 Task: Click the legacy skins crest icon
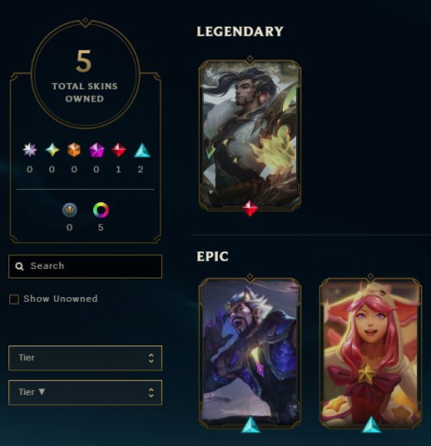click(x=70, y=210)
